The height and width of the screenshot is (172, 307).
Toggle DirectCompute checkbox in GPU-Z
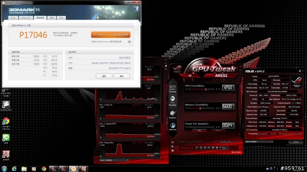[286, 134]
